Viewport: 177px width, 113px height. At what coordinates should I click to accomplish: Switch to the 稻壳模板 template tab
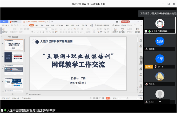(x=15, y=22)
